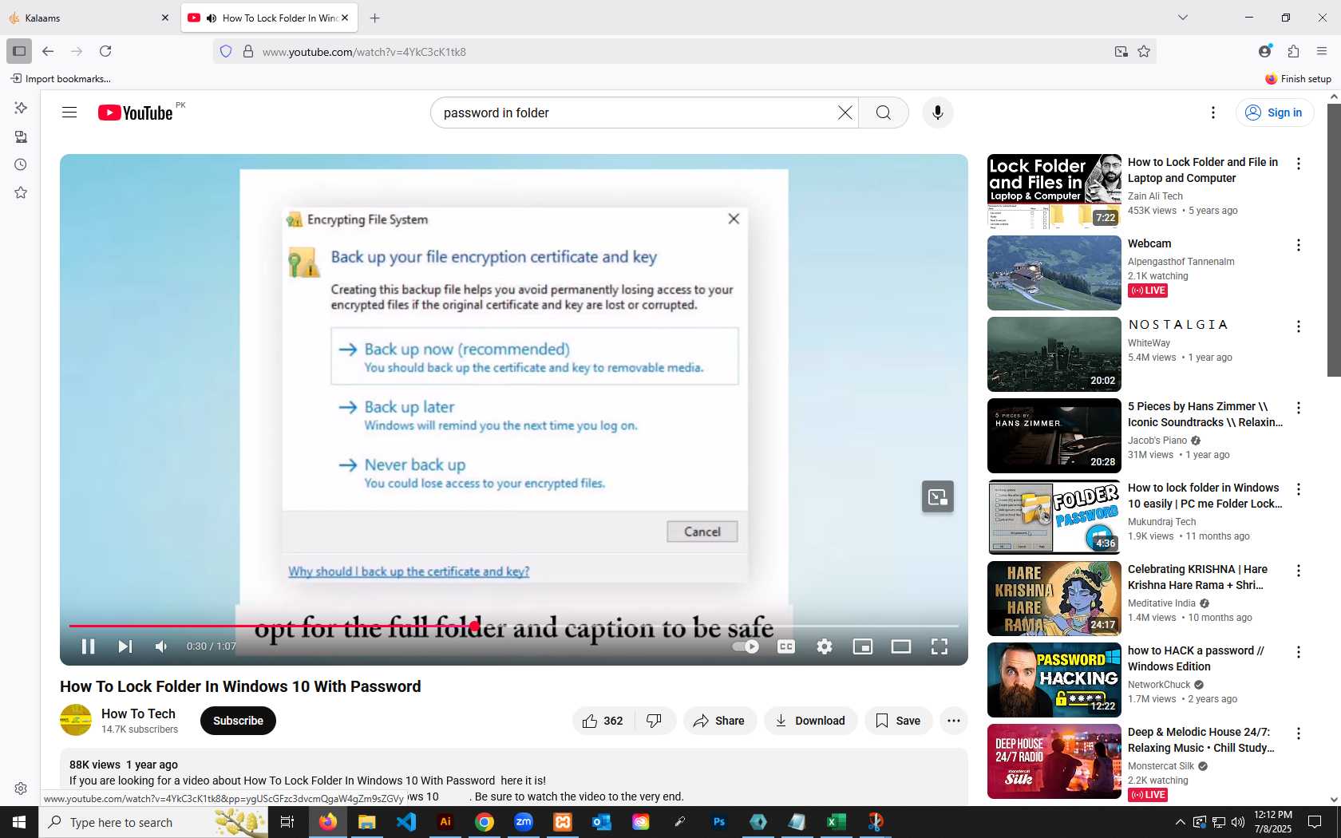Open options for Celebrating KRISHNA video
Image resolution: width=1341 pixels, height=838 pixels.
tap(1299, 571)
